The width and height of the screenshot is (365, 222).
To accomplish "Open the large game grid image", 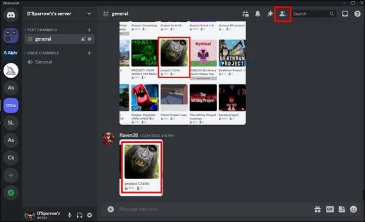I will pyautogui.click(x=182, y=73).
